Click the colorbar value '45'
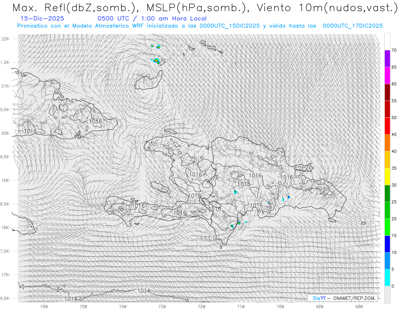Screen dimensions: 403x311 pos(394,135)
